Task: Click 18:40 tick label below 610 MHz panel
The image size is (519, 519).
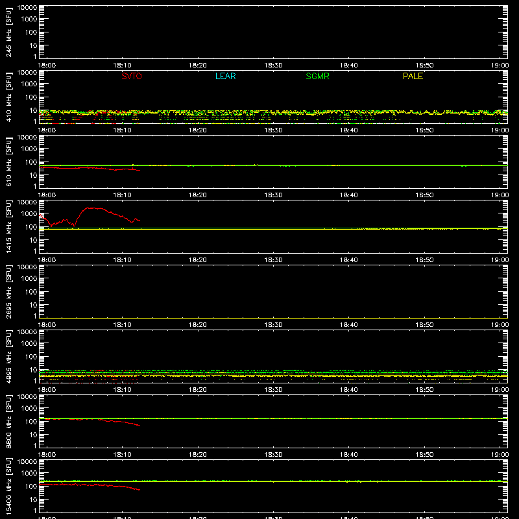Action: pyautogui.click(x=349, y=195)
